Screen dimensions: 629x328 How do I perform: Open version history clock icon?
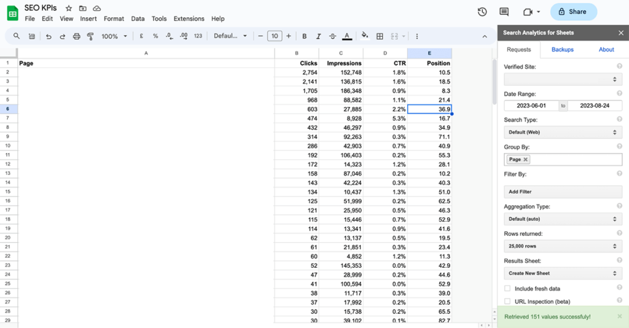tap(482, 12)
